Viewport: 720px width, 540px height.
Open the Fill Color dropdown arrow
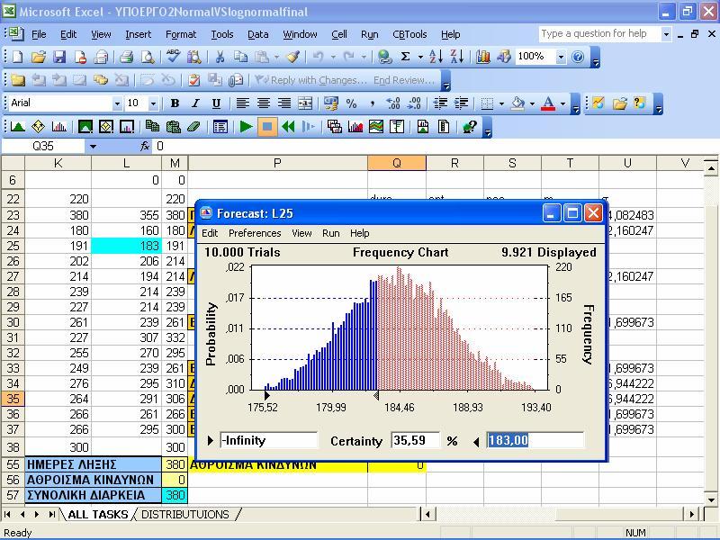(x=532, y=103)
